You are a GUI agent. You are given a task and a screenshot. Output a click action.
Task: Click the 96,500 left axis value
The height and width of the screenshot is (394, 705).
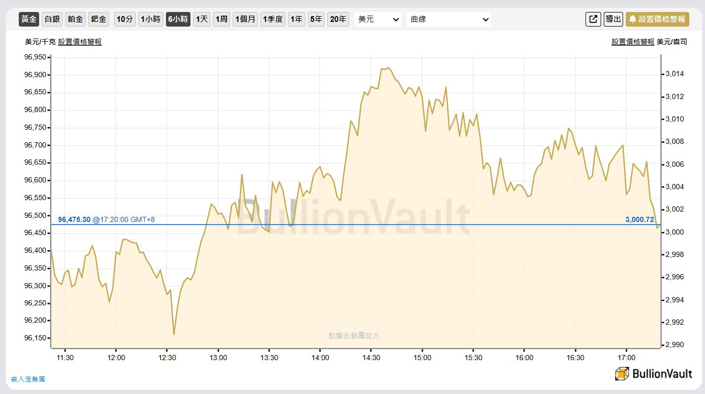pyautogui.click(x=35, y=215)
